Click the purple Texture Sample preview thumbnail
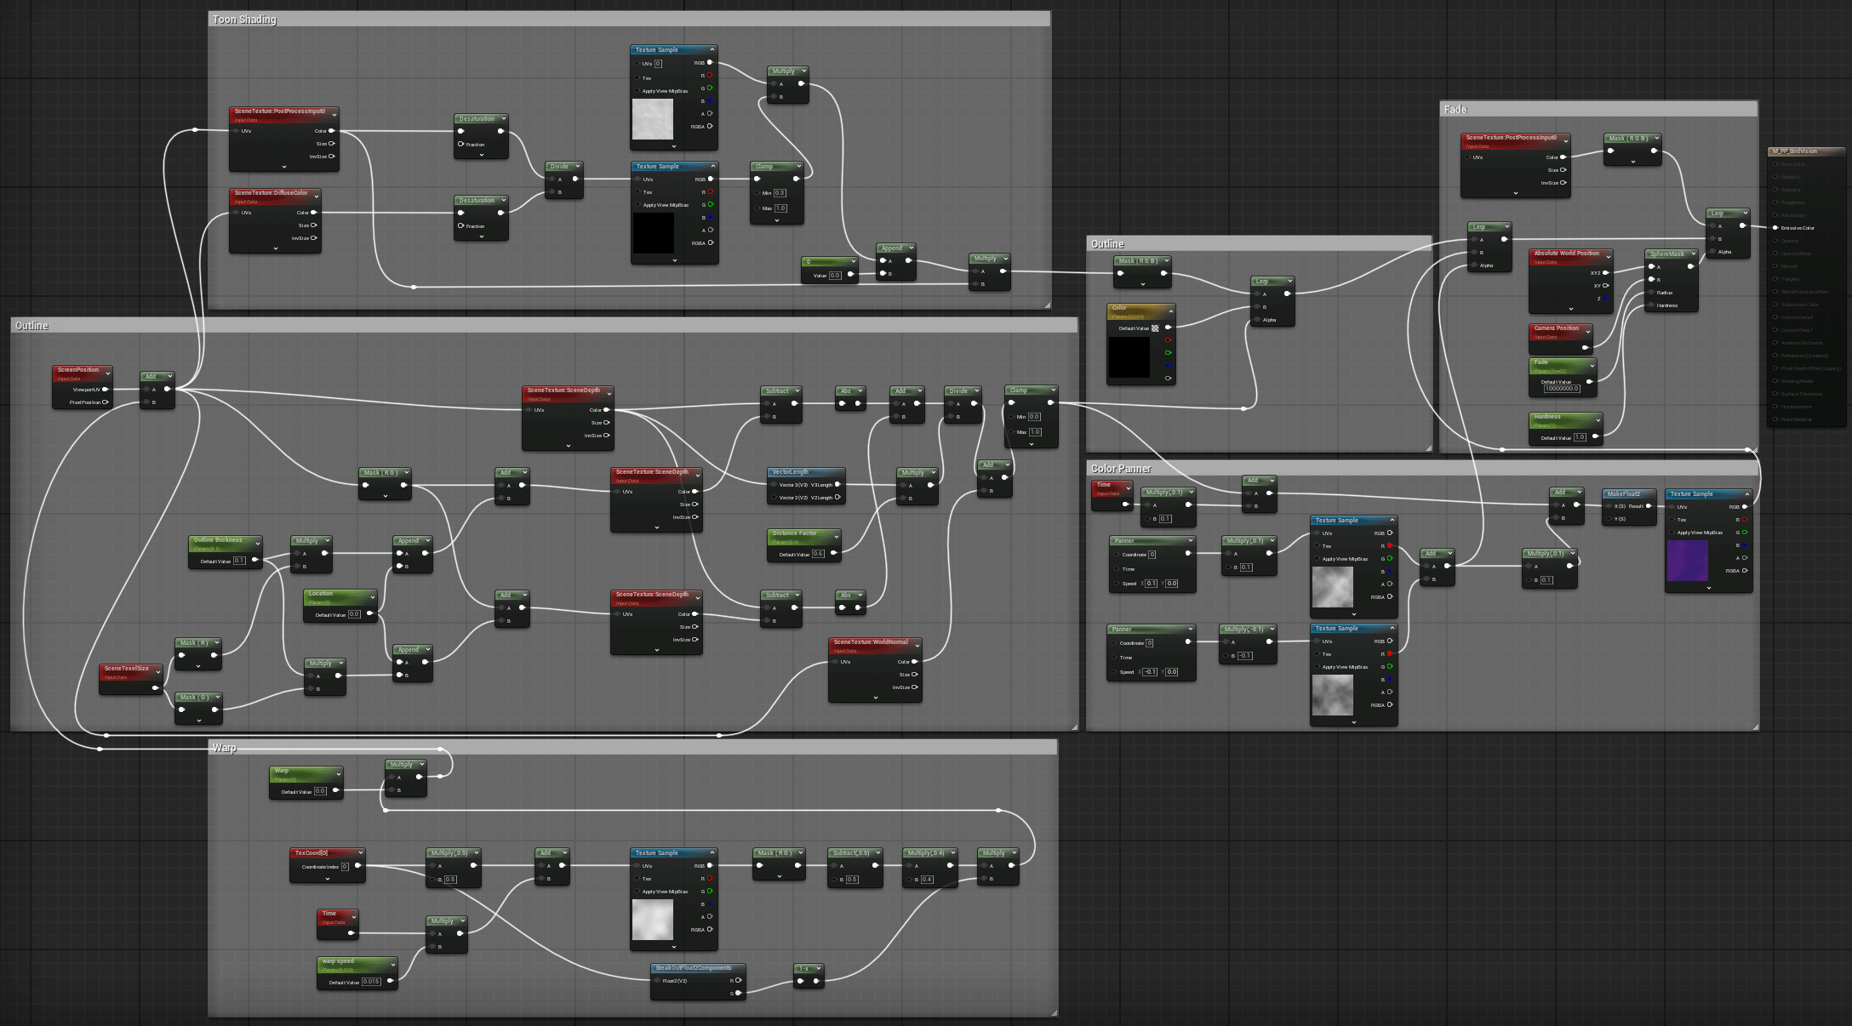Viewport: 1852px width, 1026px height. point(1687,561)
